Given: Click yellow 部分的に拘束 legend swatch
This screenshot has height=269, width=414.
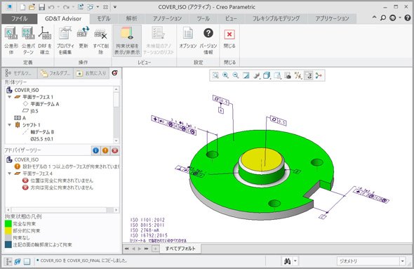Looking at the screenshot, I should [8, 230].
